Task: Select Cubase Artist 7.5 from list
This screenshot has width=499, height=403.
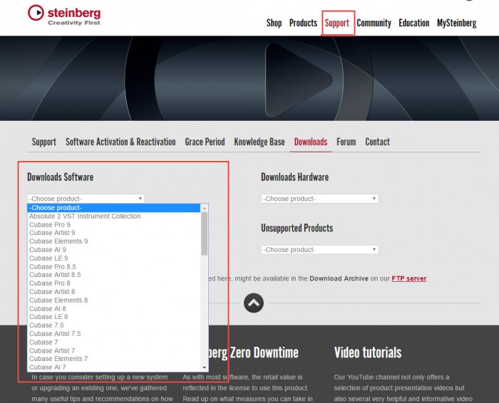Action: (114, 333)
